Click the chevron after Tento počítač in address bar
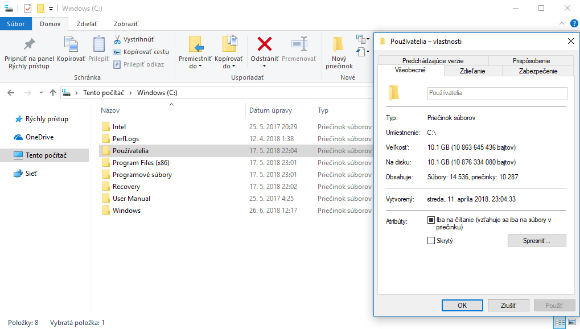 pos(130,93)
